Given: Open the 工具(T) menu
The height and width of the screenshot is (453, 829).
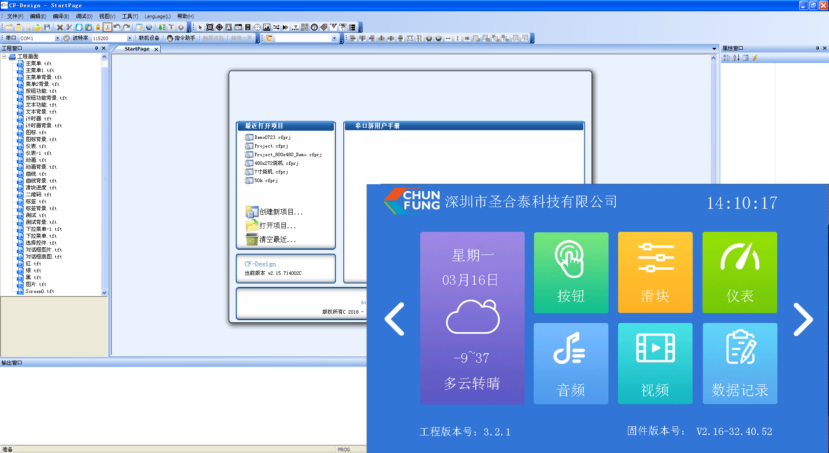Looking at the screenshot, I should tap(130, 16).
